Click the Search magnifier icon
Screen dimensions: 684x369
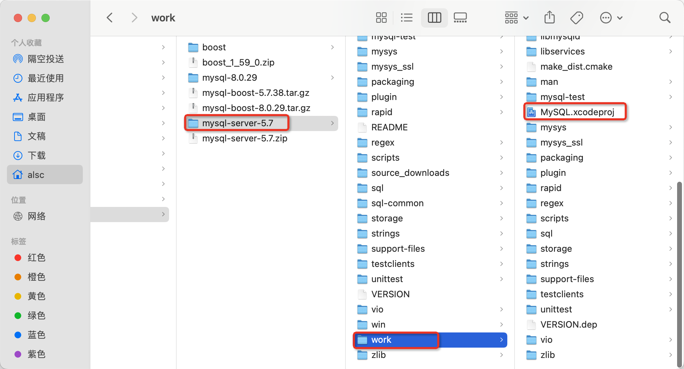(664, 18)
